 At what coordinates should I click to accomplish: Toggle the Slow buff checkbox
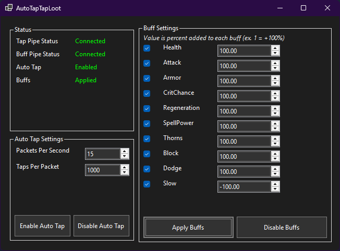[x=147, y=184]
